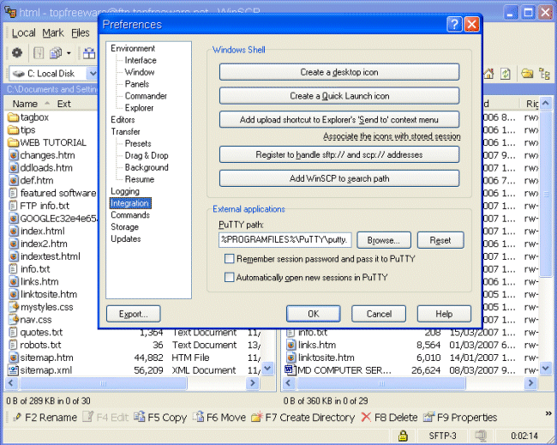Select Updates in preferences tree
Image resolution: width=557 pixels, height=445 pixels.
click(126, 239)
